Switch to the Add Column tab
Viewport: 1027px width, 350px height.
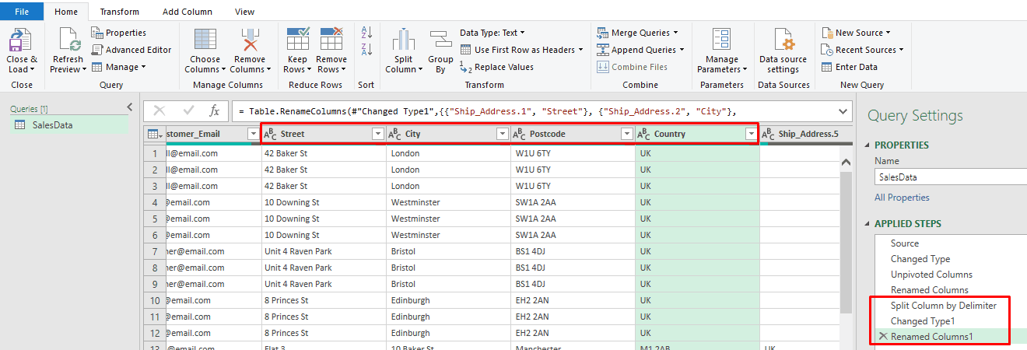(x=187, y=12)
